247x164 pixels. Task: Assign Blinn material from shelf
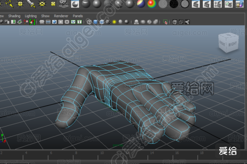(97, 4)
